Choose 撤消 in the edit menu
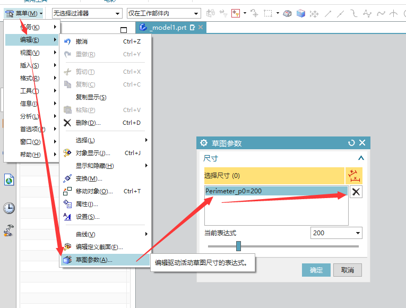Screen dimensions: 406x308 pos(82,41)
